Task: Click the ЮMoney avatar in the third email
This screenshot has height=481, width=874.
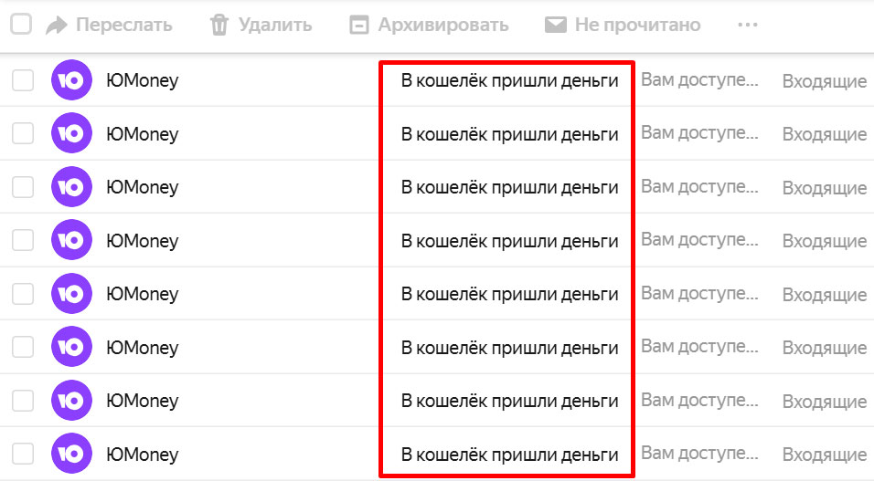Action: pyautogui.click(x=71, y=188)
